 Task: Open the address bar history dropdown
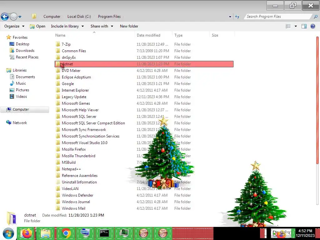tap(230, 17)
